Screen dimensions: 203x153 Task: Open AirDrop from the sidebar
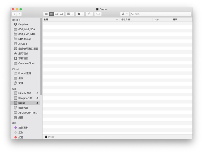tap(25, 44)
